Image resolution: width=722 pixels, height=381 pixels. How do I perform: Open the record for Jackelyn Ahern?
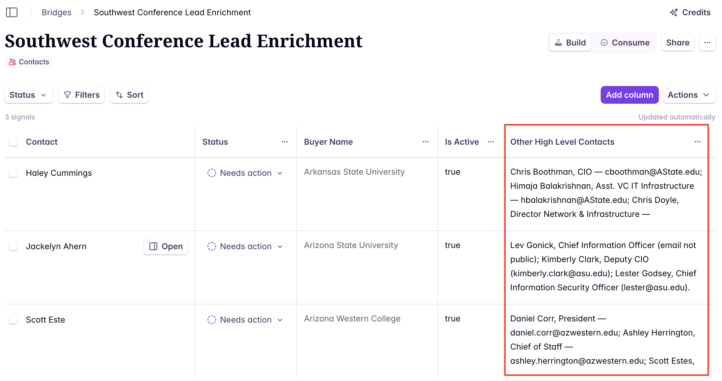coord(166,246)
